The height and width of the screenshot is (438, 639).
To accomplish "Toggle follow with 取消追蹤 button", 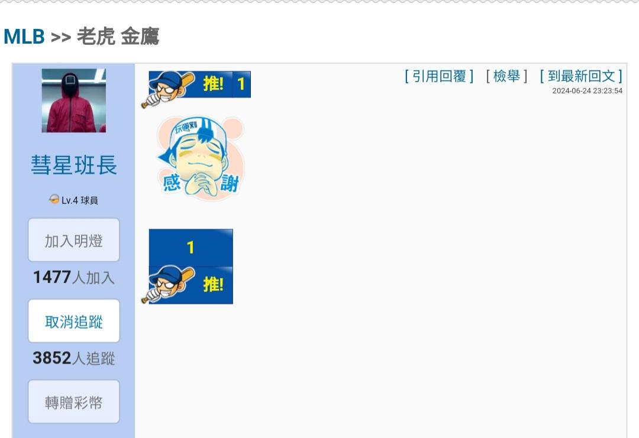I will pos(74,321).
